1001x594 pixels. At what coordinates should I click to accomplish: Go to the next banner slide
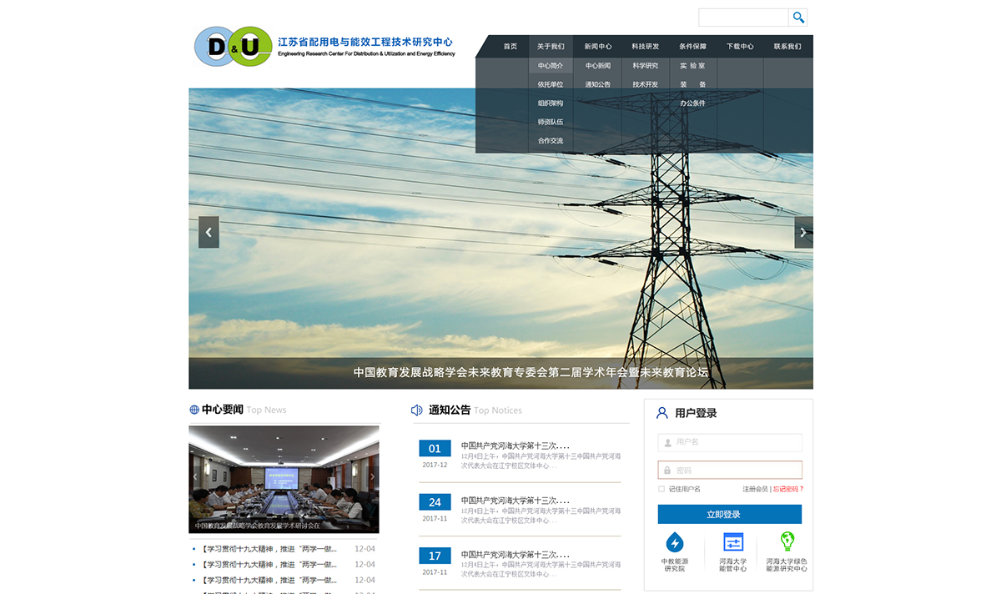(803, 233)
